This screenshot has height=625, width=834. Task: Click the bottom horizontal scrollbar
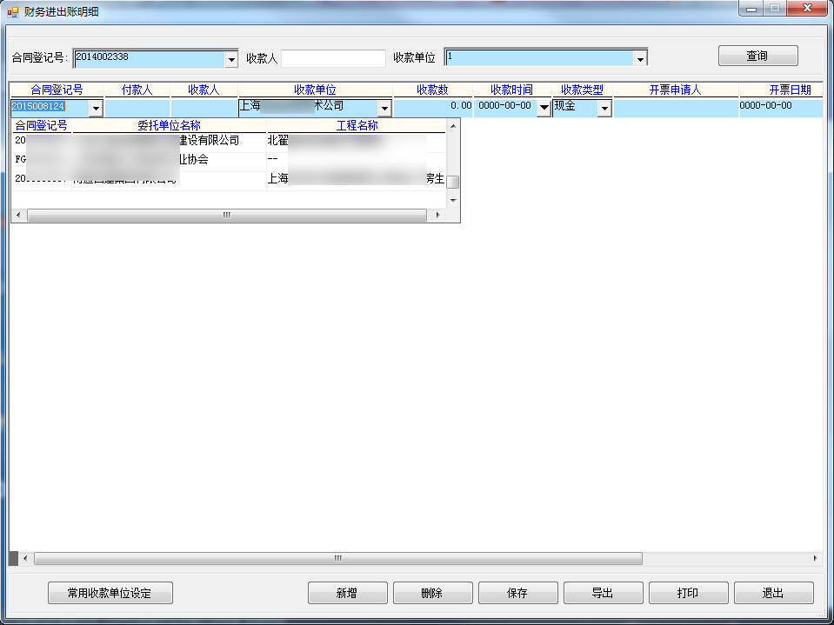(335, 558)
